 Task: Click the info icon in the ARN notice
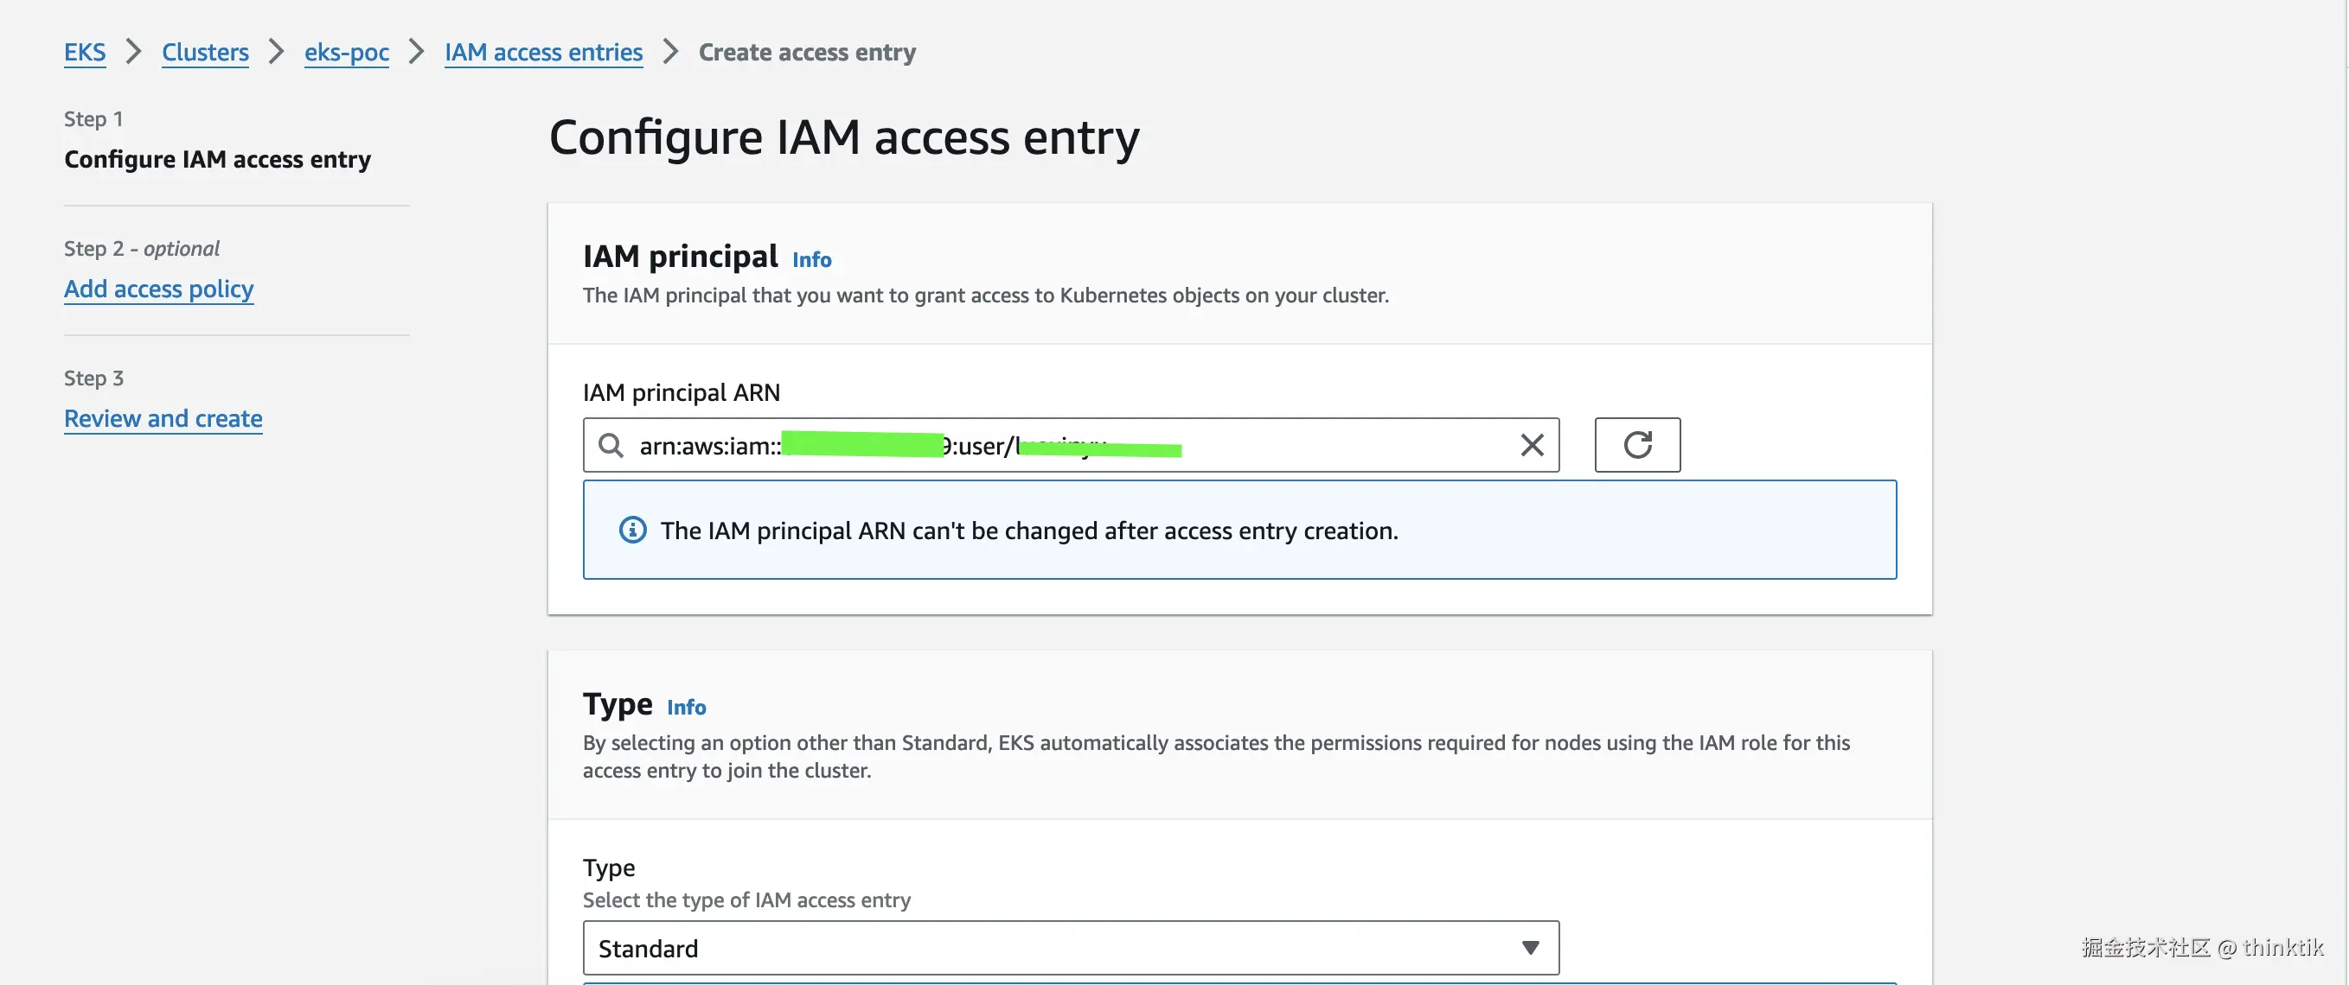[632, 530]
